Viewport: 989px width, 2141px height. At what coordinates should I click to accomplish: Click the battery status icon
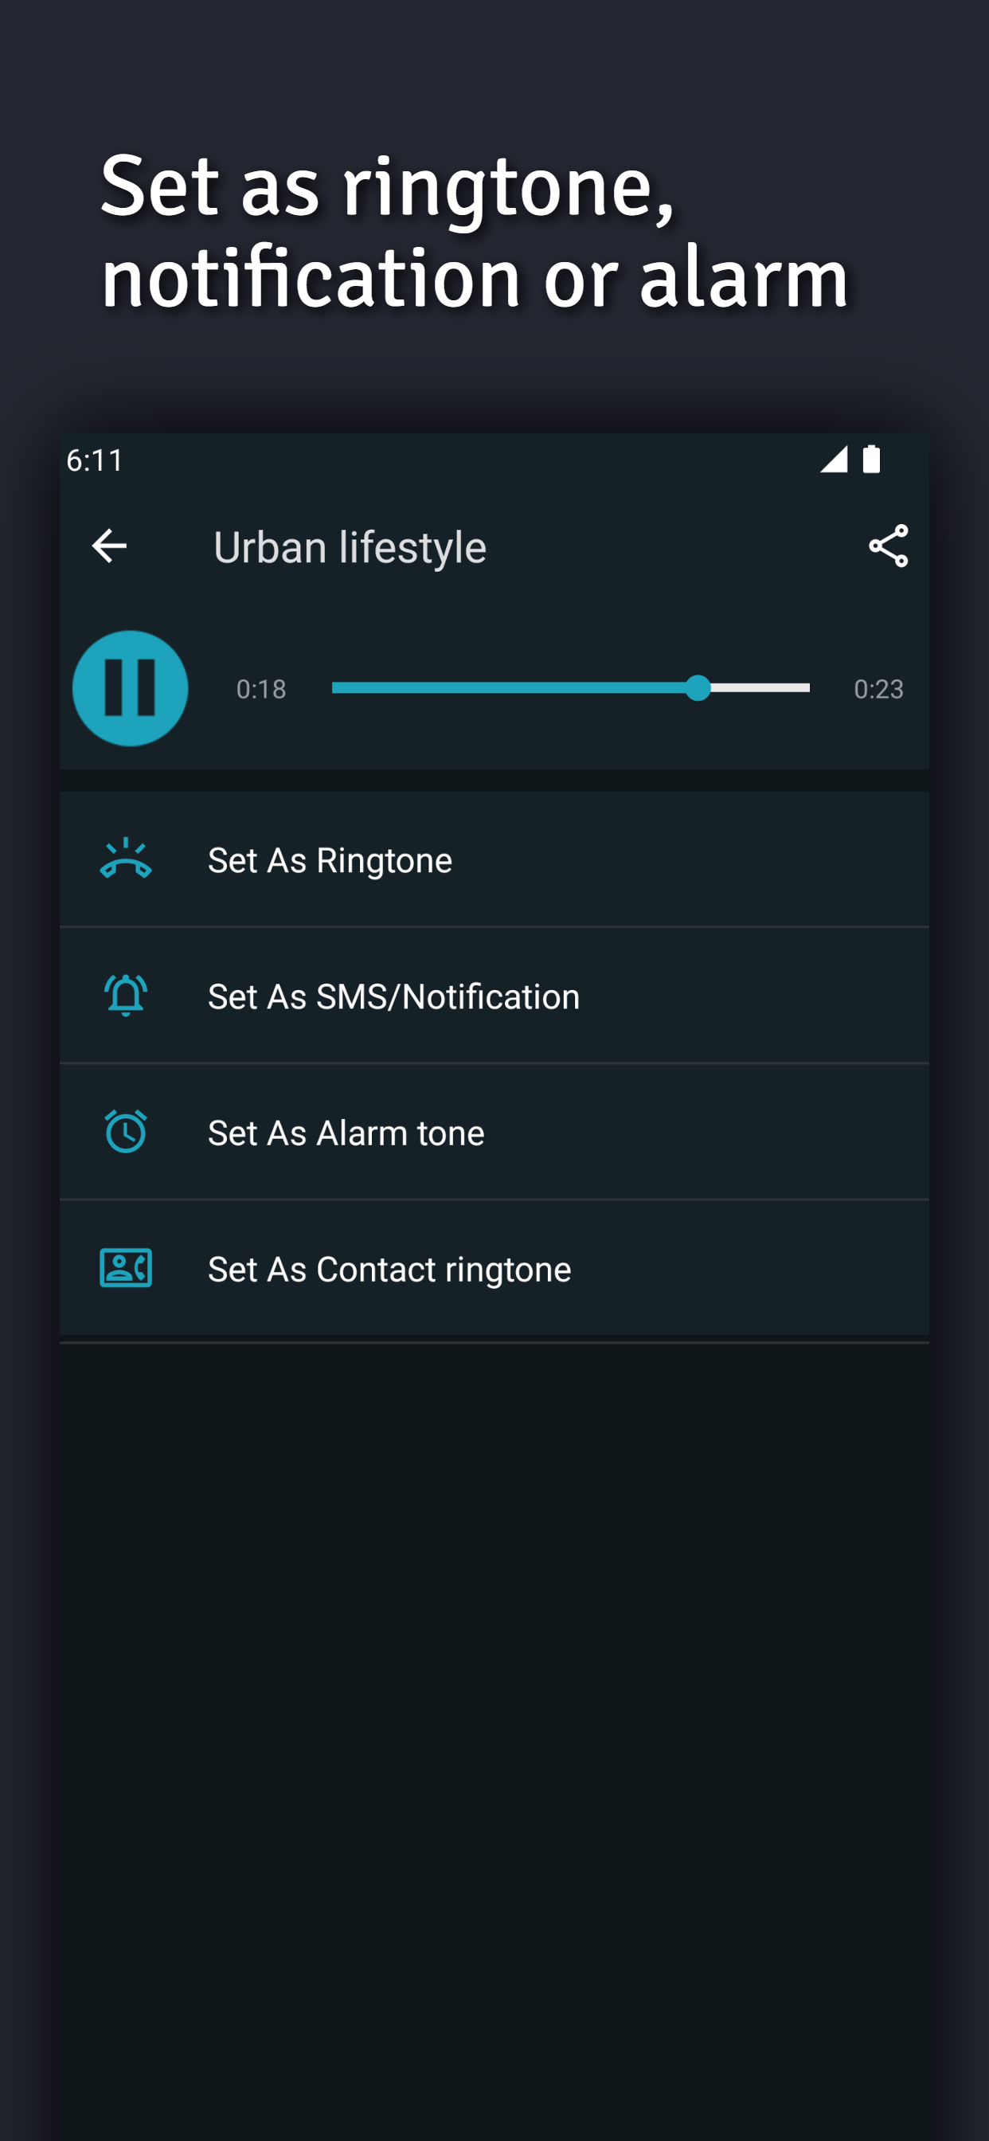871,459
